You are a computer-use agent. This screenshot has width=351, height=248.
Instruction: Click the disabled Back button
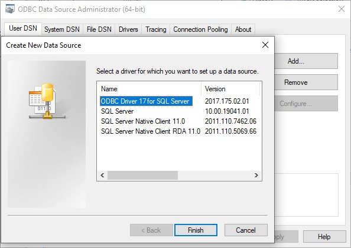151,230
